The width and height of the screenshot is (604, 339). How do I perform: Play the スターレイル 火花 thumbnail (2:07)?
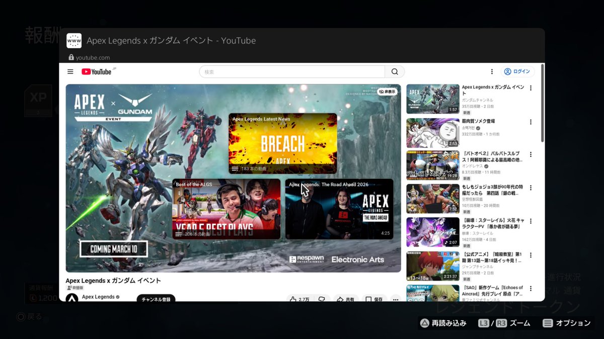tap(433, 232)
